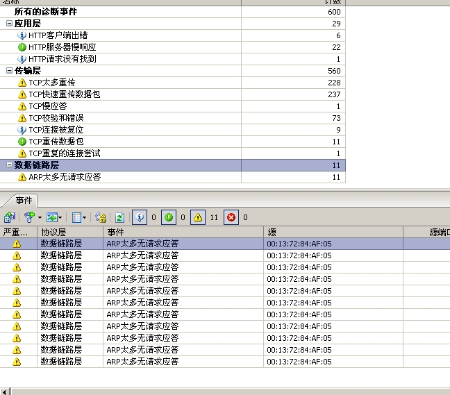Viewport: 450px width, 395px height.
Task: Open the green arrow icon's dropdown arrow
Action: point(60,218)
